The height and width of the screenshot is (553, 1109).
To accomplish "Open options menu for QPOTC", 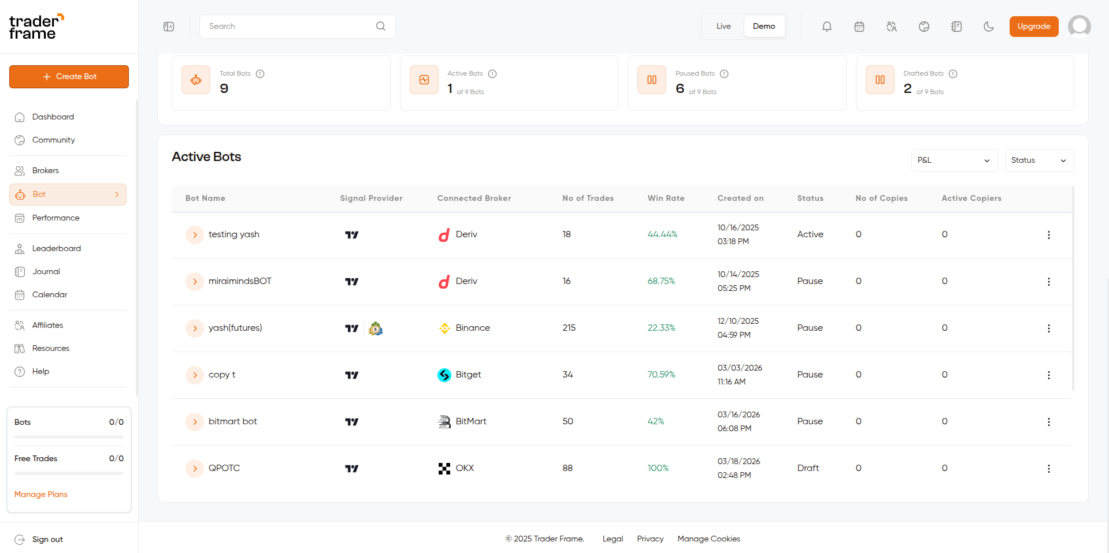I will (x=1049, y=469).
